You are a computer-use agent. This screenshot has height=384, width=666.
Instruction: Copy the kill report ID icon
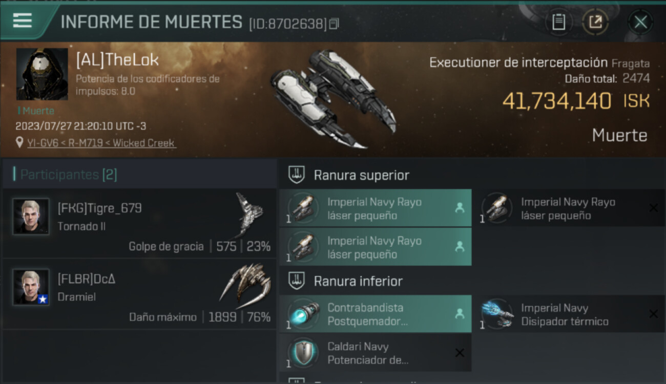pyautogui.click(x=334, y=24)
